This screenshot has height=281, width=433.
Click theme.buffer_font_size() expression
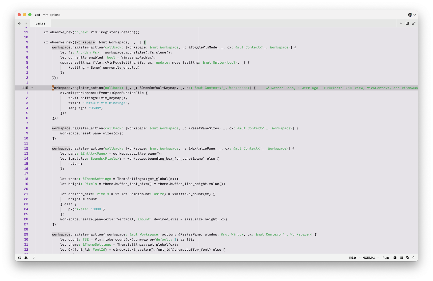(x=127, y=184)
